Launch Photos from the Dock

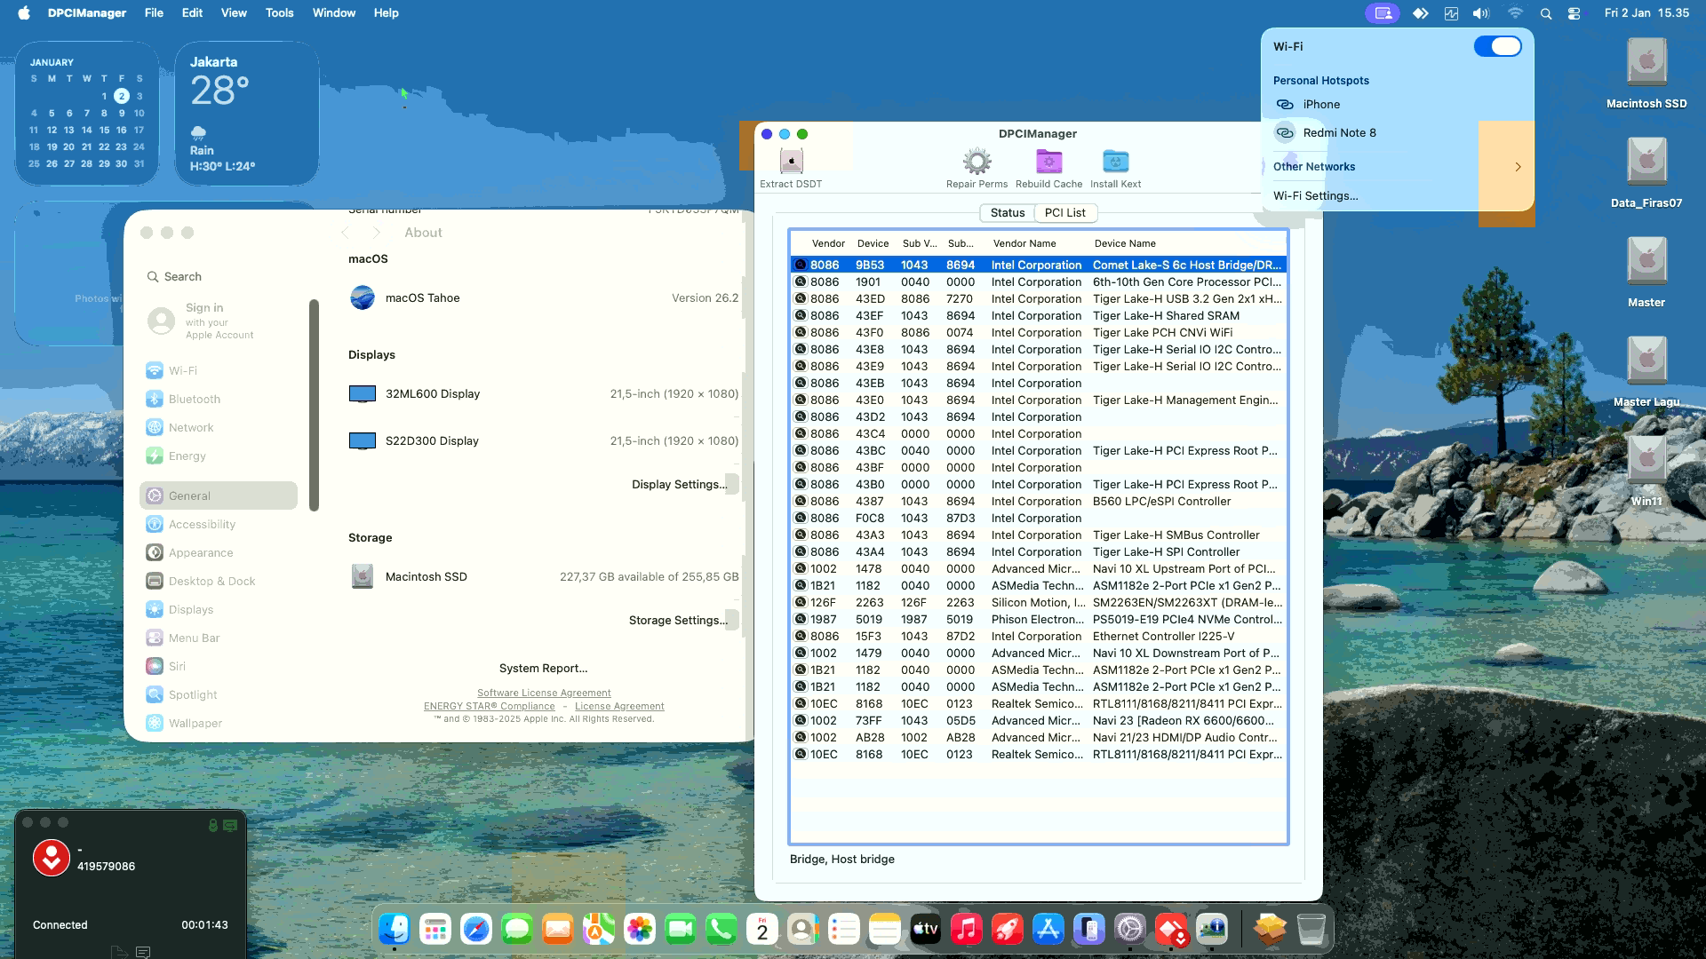[640, 930]
